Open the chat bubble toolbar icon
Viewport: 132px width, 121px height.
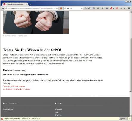point(107,9)
